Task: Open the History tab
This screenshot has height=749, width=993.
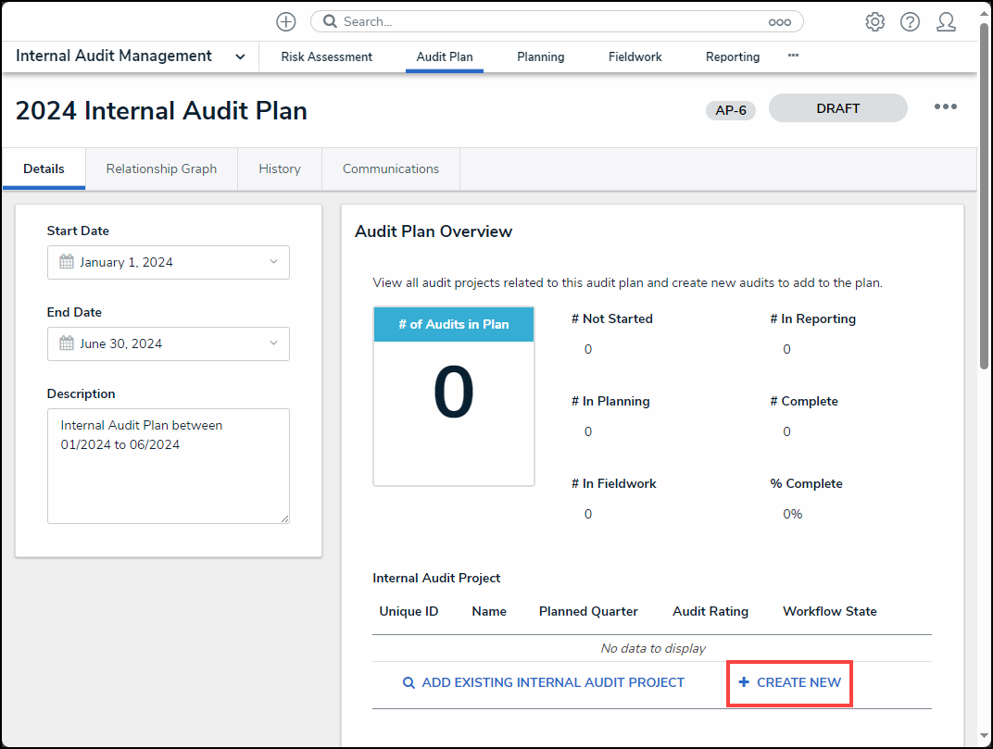Action: pyautogui.click(x=280, y=169)
